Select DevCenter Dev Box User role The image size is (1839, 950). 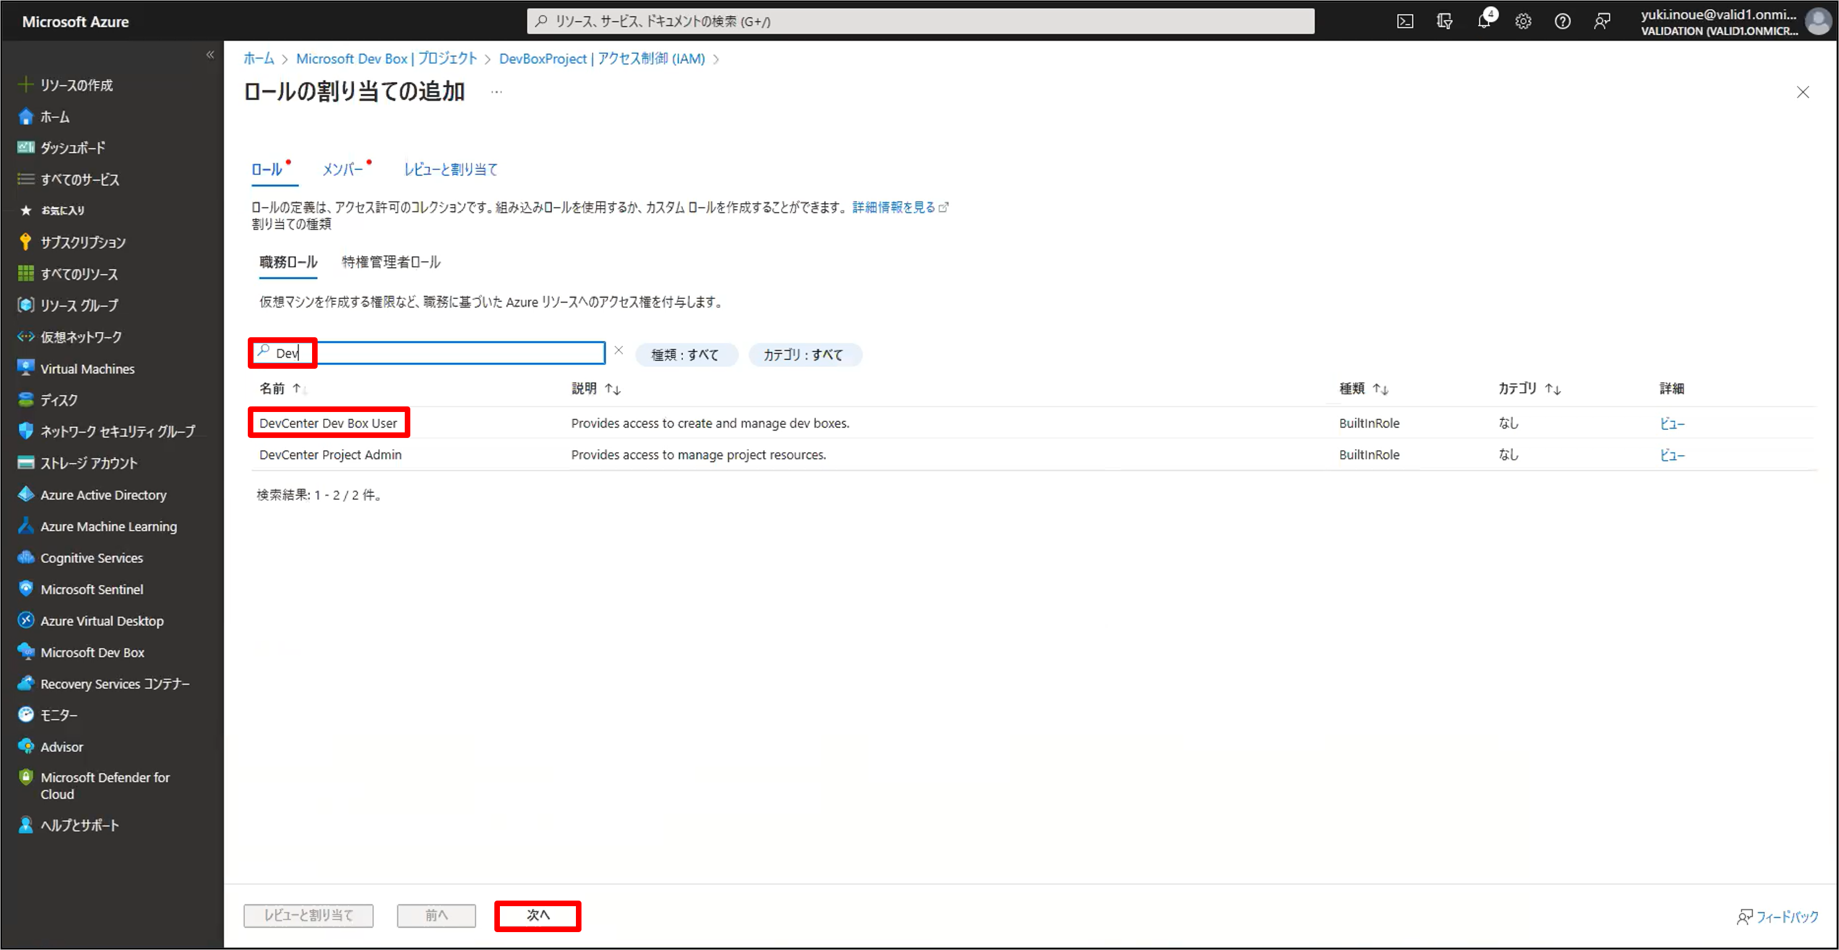[328, 423]
